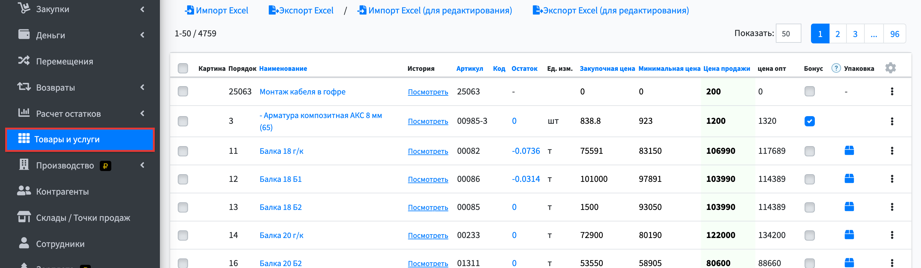Expand the Расчет остатков submenu arrow

pos(142,114)
